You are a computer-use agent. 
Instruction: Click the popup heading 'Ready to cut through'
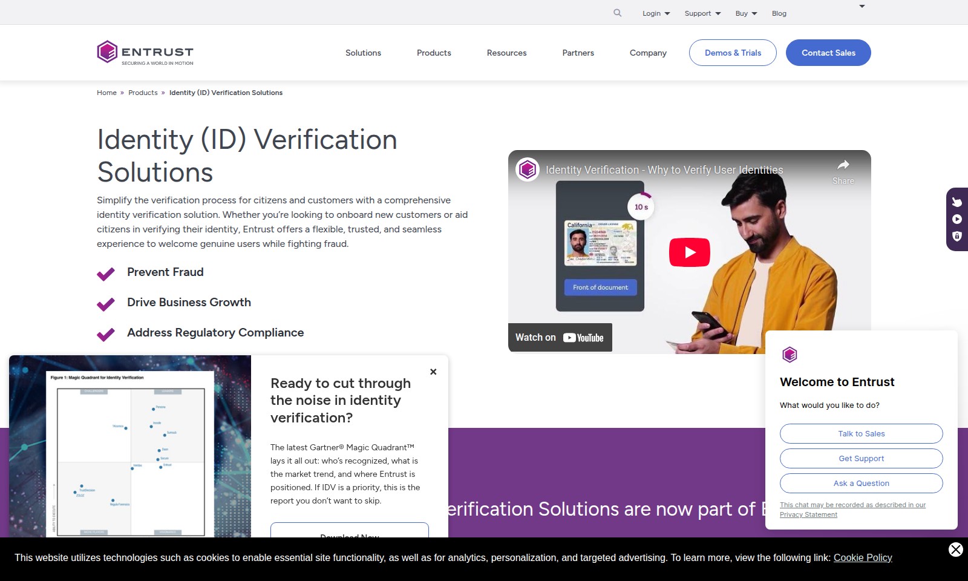341,401
